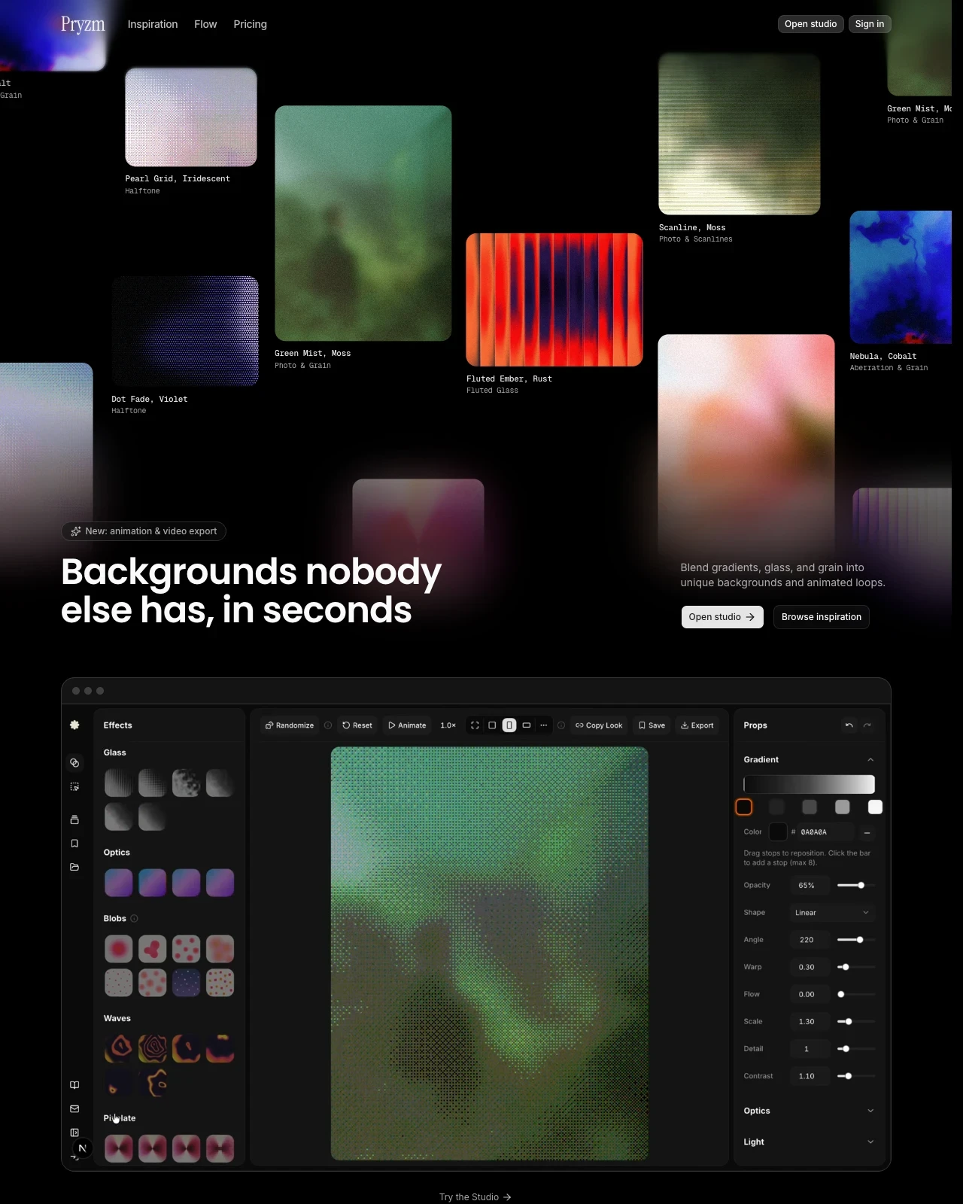Follow the Try the Studio link
The image size is (963, 1204).
tap(475, 1197)
